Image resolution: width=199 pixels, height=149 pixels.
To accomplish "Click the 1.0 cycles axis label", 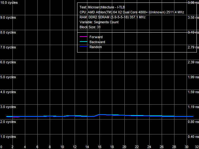I will tap(8, 137).
